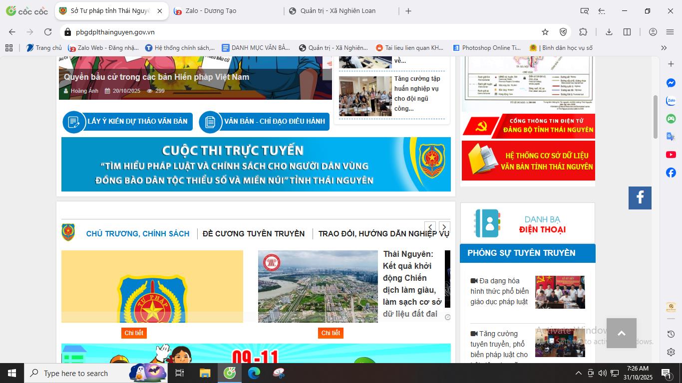The image size is (682, 383).
Task: Switch to Zalo - Dương Tạo tab
Action: 211,11
